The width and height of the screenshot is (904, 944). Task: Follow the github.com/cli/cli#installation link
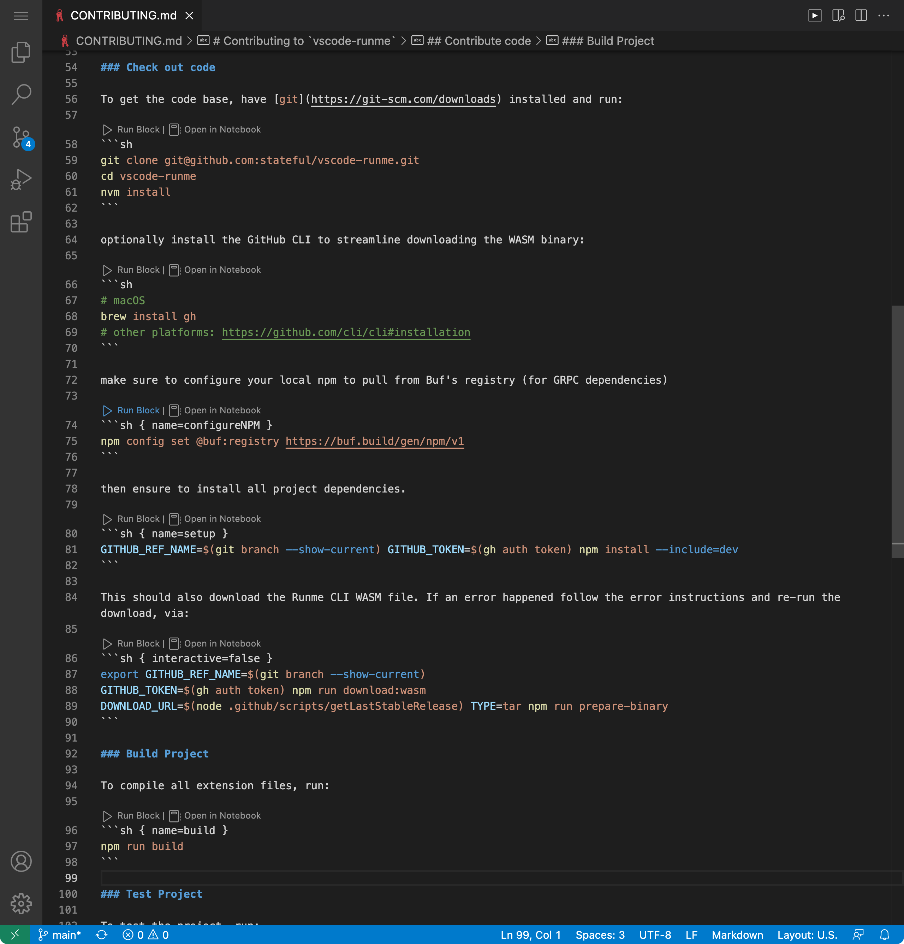point(346,332)
